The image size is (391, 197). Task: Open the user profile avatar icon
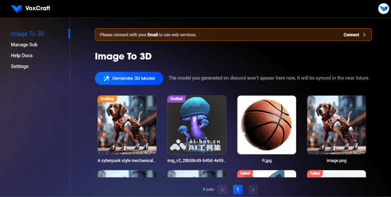383,8
